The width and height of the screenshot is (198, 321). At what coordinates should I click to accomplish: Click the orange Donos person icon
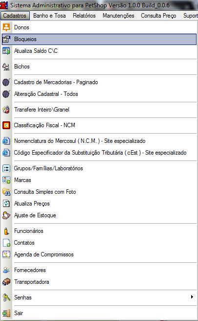pyautogui.click(x=6, y=27)
